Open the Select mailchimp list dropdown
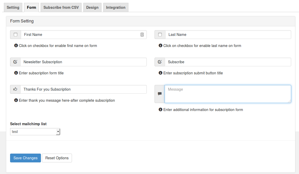This screenshot has height=174, width=299. tap(35, 132)
